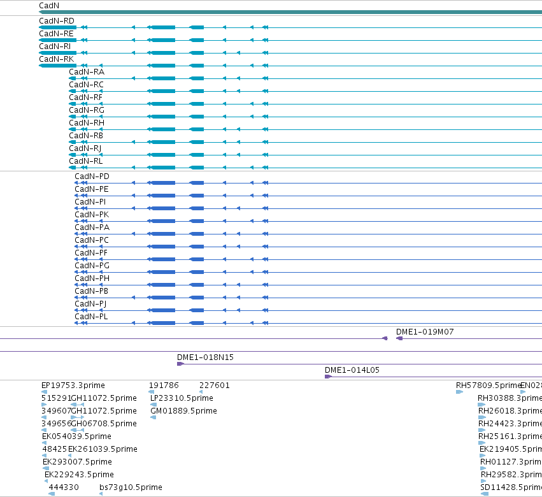Select the EST glyph beneath GM01889.5prime
This screenshot has height=497, width=542.
[x=153, y=417]
